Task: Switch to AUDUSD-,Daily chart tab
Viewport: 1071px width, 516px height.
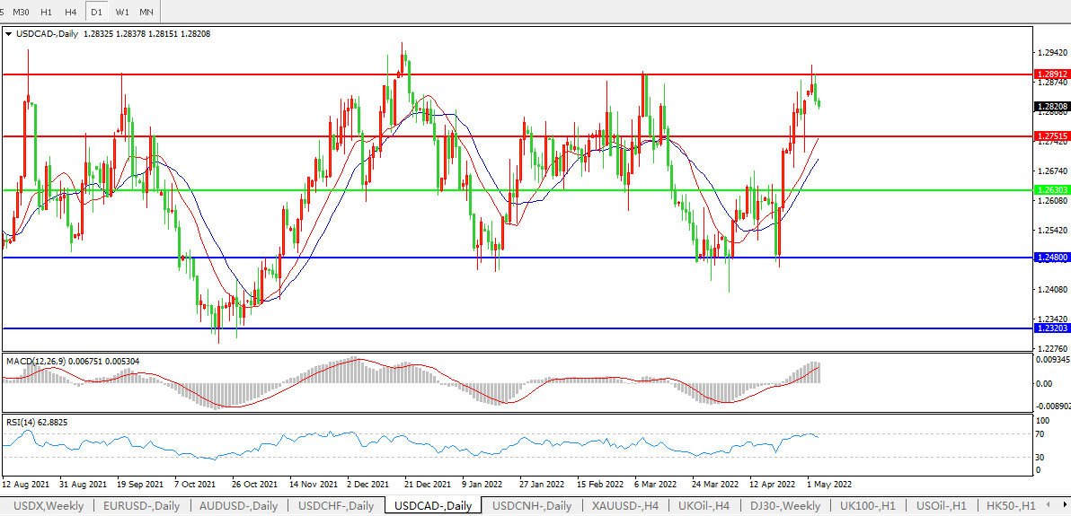Action: coord(239,505)
